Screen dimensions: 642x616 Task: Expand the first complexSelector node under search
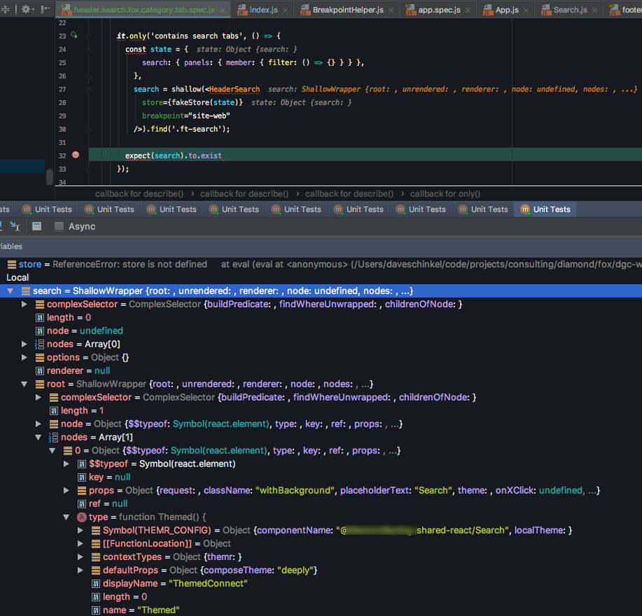(25, 304)
